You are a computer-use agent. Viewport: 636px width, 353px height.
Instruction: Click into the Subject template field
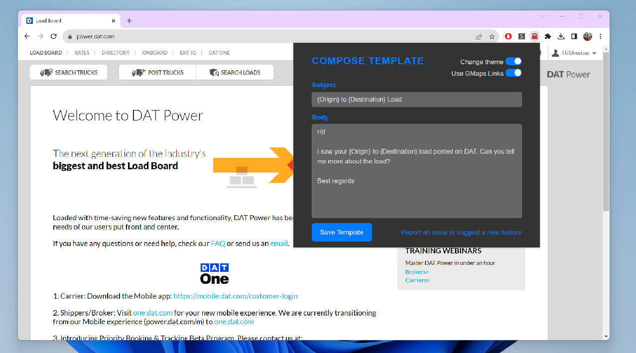click(x=416, y=100)
